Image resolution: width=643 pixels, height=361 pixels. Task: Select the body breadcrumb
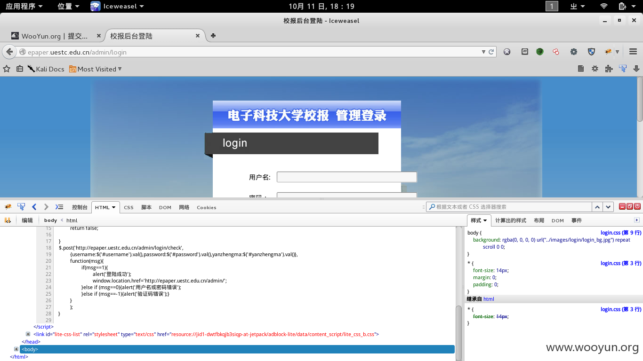pyautogui.click(x=50, y=220)
